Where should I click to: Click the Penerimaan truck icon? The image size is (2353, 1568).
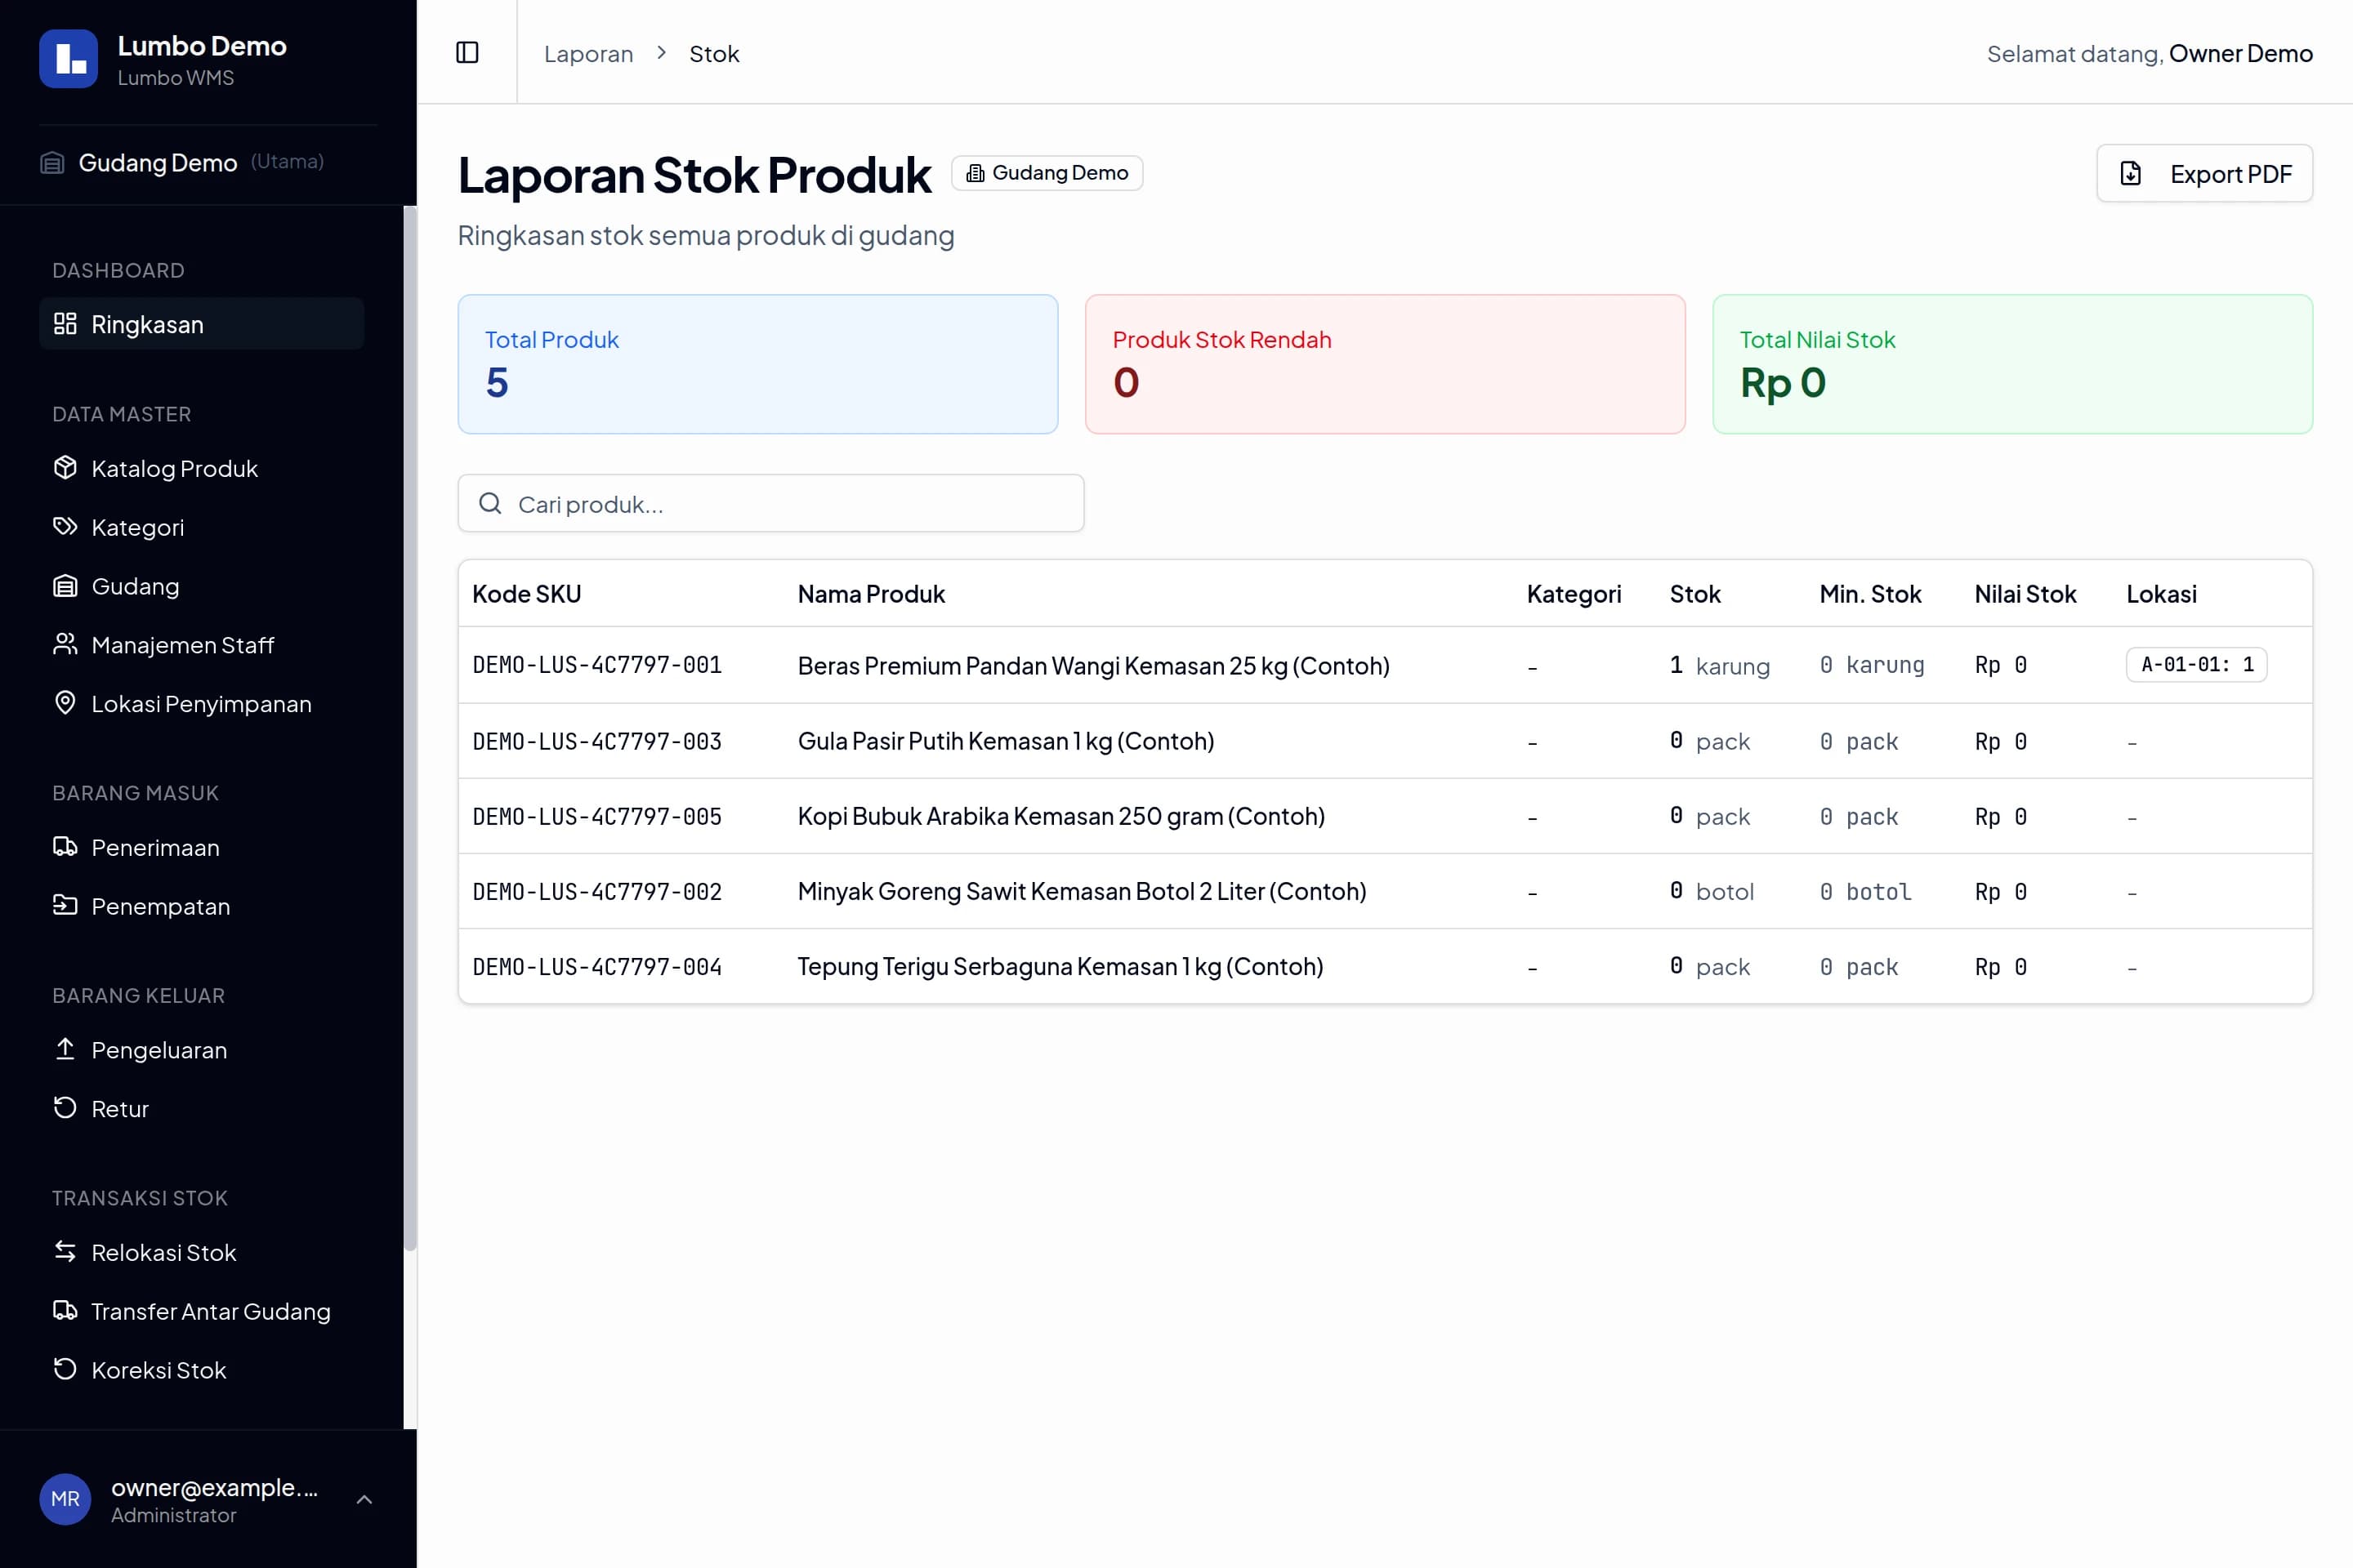(x=65, y=846)
